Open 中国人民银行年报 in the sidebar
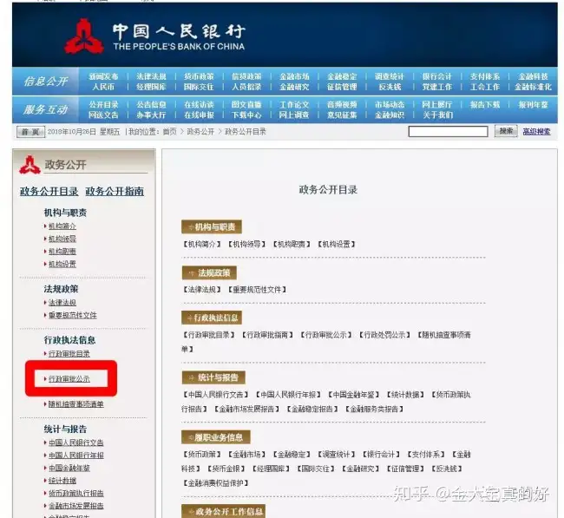 75,455
